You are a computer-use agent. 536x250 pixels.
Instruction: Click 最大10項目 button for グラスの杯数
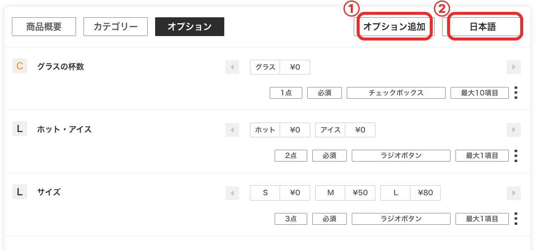pyautogui.click(x=480, y=93)
